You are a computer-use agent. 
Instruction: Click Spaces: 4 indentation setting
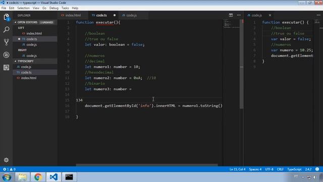(x=255, y=169)
